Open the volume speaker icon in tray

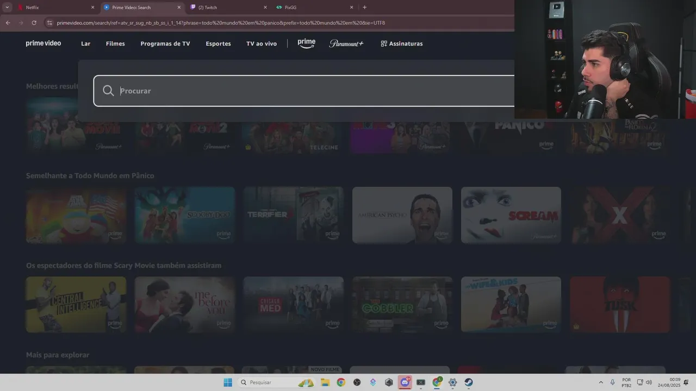(649, 382)
